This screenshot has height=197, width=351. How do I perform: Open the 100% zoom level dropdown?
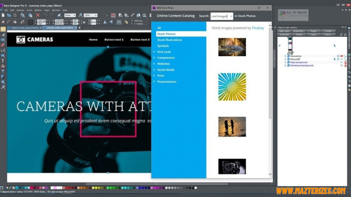tap(91, 15)
